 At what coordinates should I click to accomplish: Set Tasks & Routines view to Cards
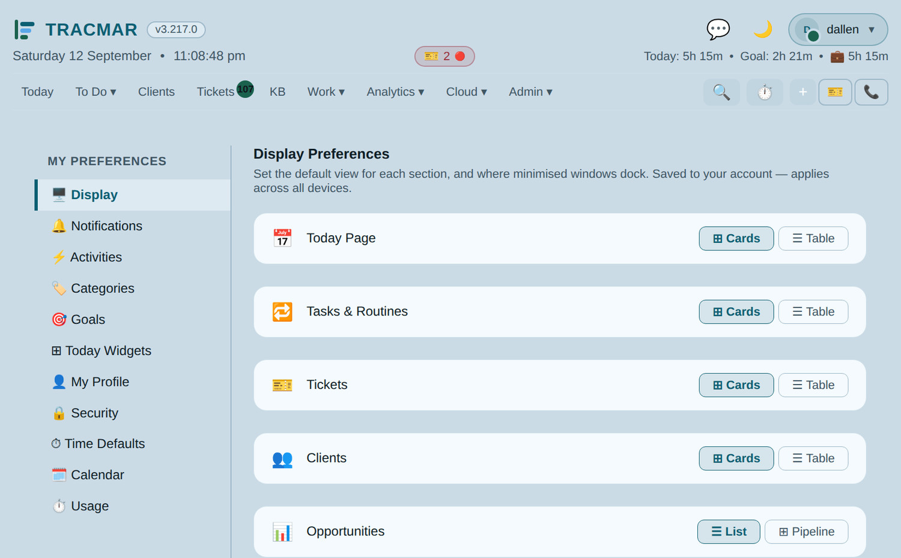tap(736, 312)
